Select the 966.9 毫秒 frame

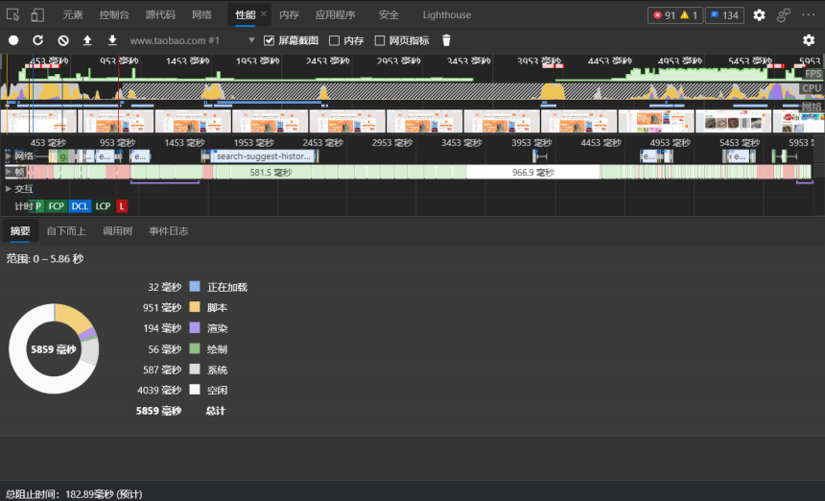pos(533,172)
